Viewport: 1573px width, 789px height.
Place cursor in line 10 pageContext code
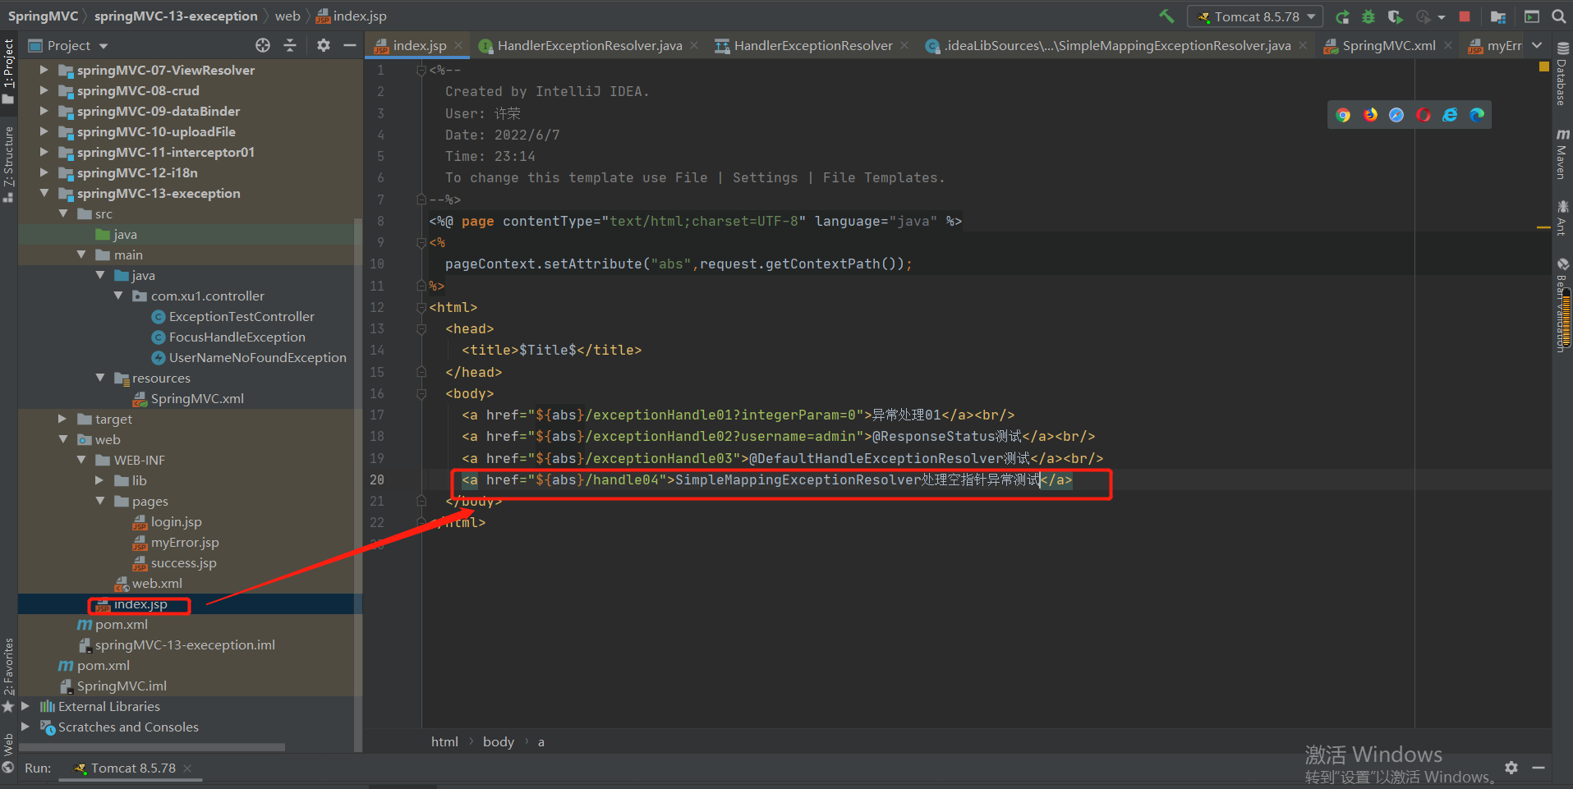[678, 264]
